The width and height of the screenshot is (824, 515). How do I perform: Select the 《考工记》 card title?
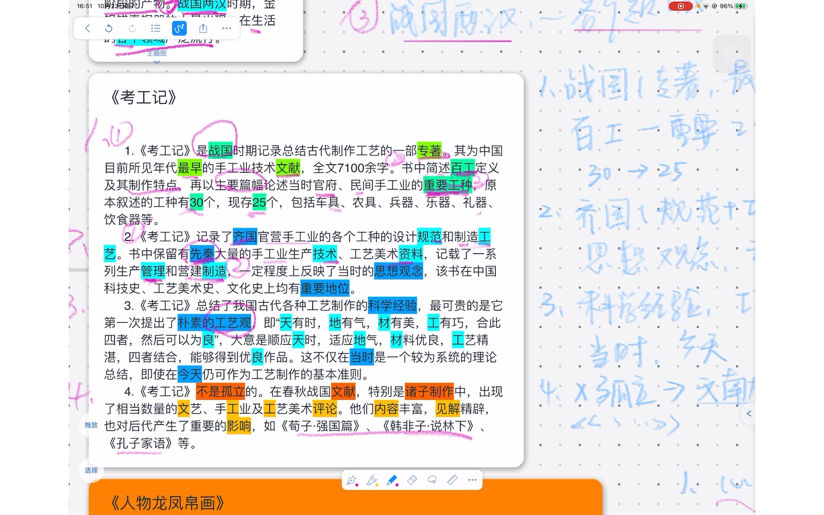143,98
